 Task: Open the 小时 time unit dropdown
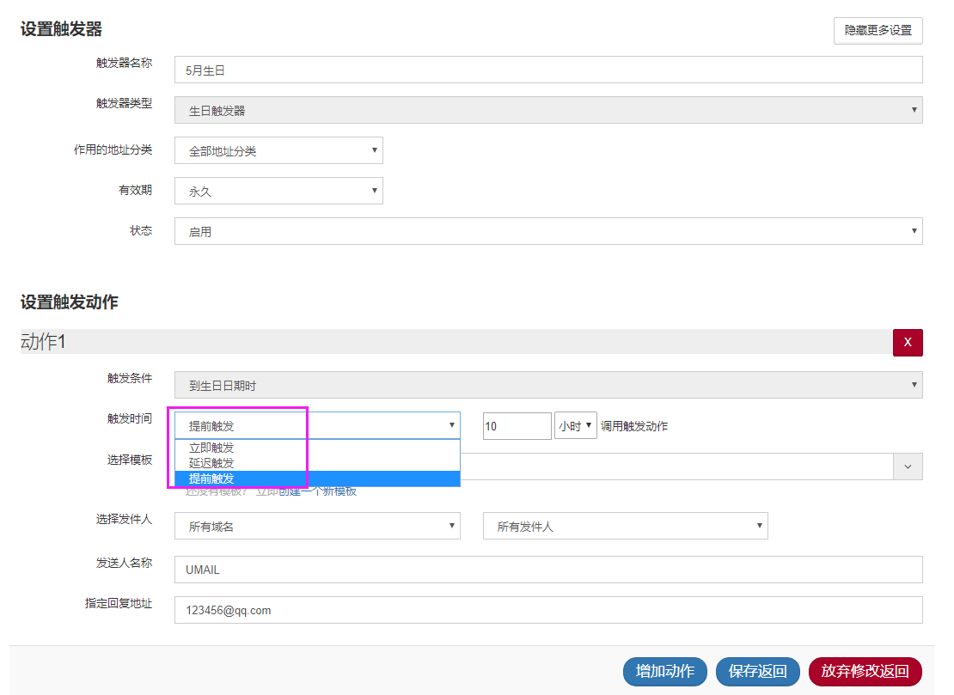[x=575, y=426]
